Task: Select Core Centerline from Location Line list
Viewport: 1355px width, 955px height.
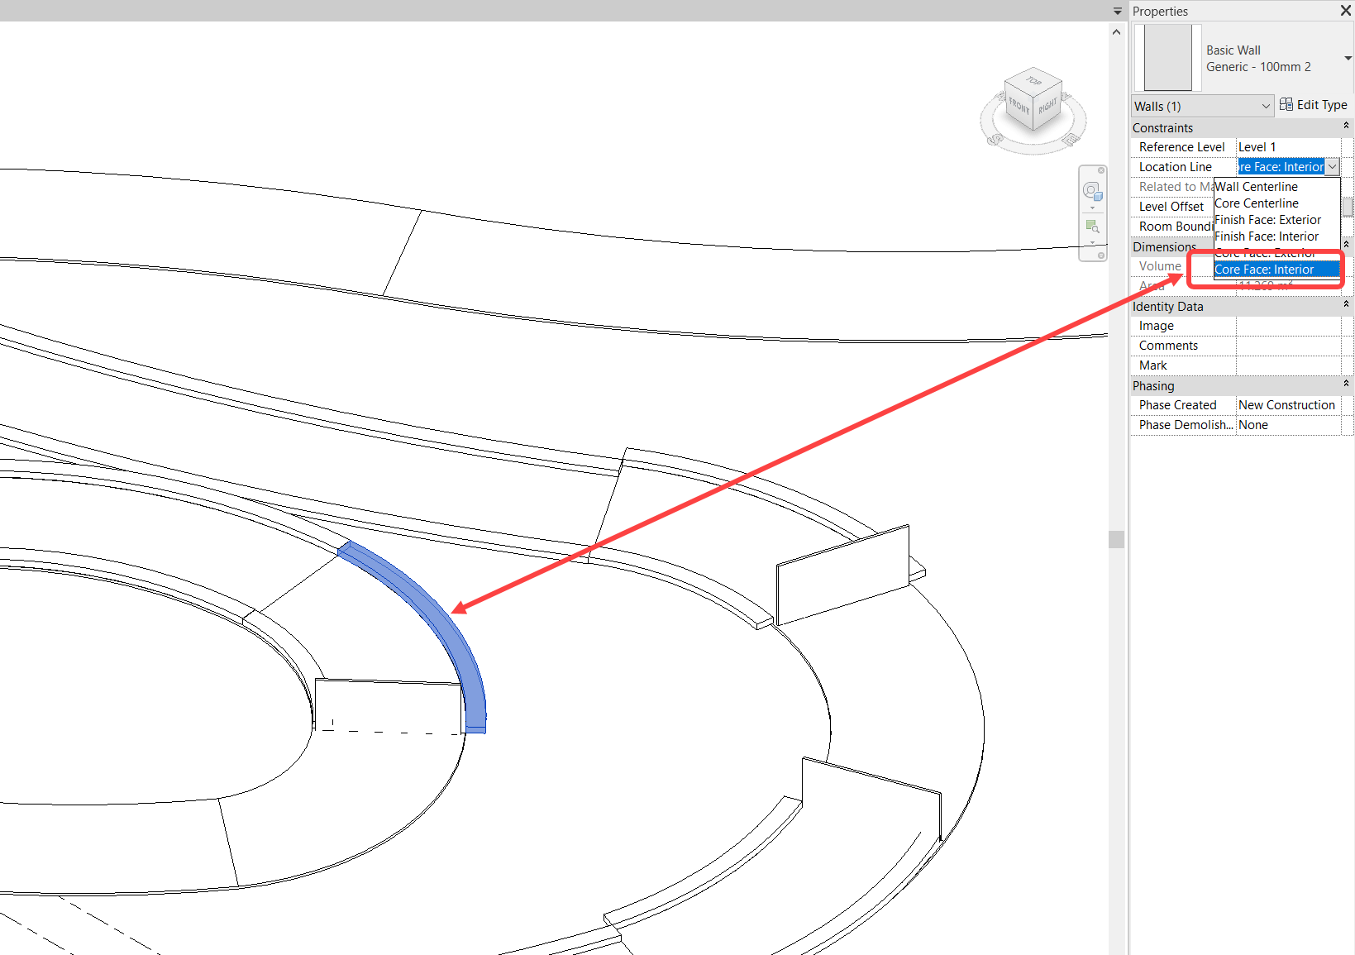Action: 1255,203
